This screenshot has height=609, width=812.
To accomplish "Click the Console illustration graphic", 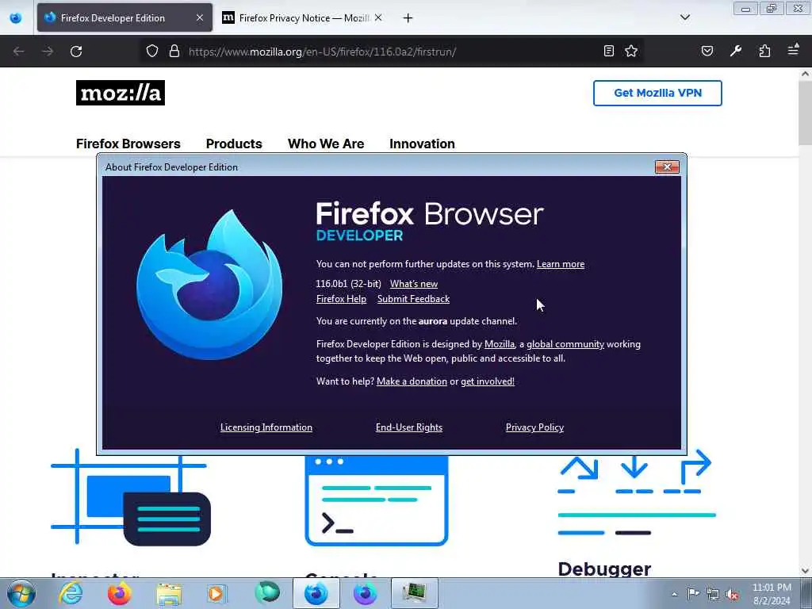I will [x=377, y=500].
